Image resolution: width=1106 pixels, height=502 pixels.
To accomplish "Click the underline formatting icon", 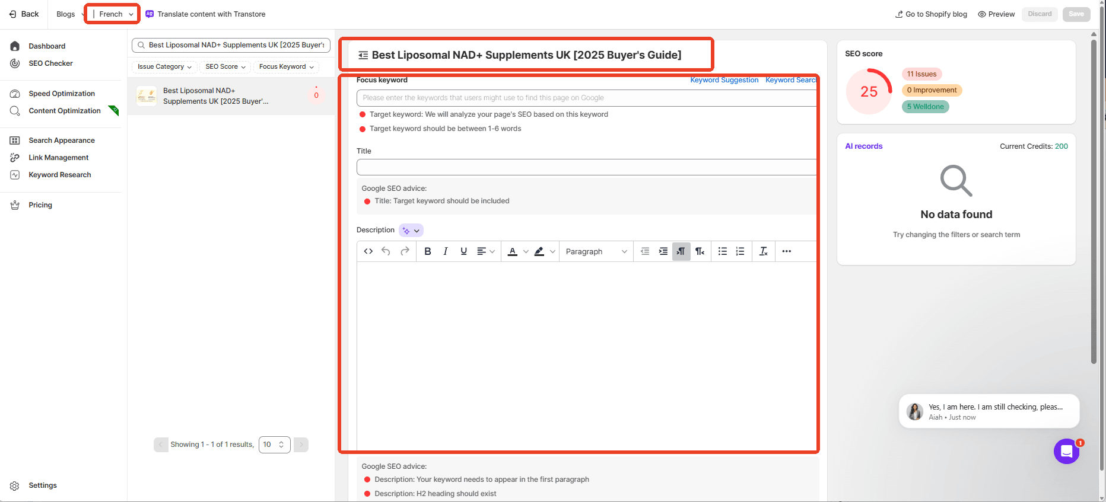I will click(463, 251).
